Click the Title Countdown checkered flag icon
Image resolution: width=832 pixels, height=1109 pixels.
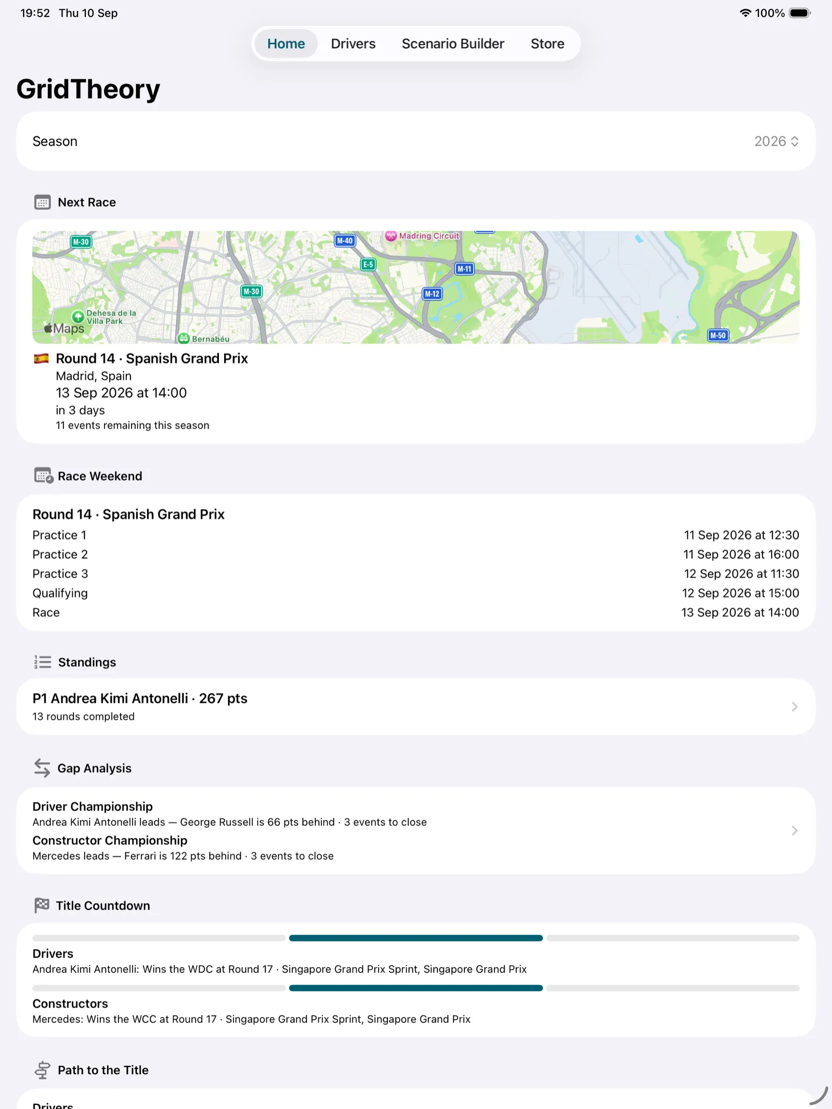[42, 905]
